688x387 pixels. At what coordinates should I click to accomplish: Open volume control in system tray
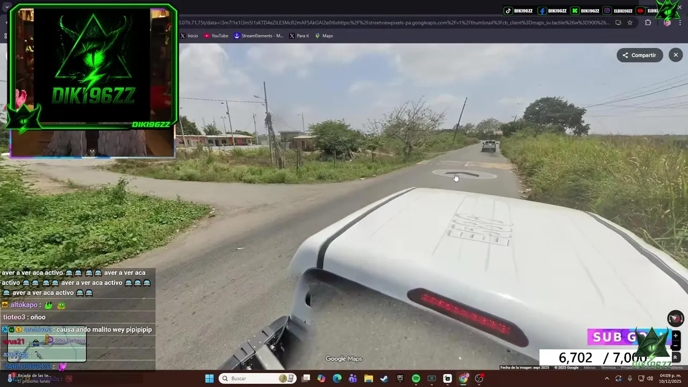[x=650, y=378]
